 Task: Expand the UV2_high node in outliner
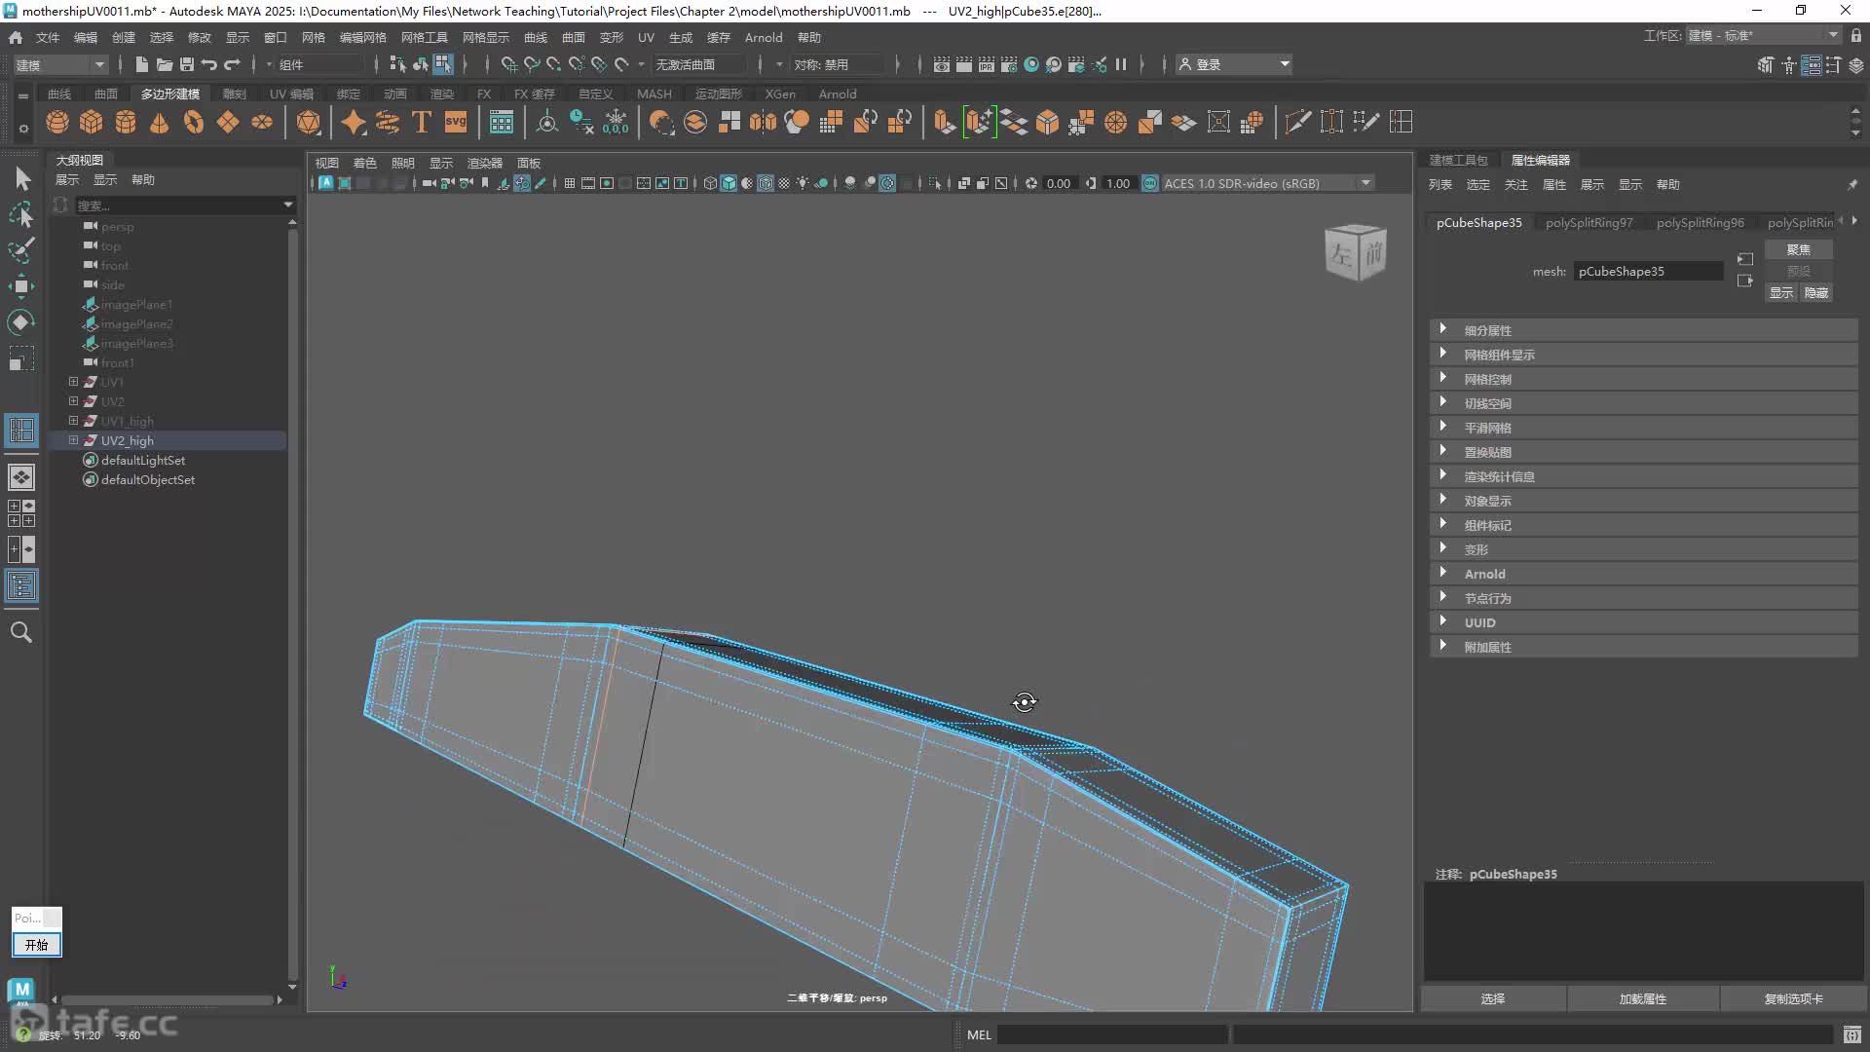tap(73, 440)
